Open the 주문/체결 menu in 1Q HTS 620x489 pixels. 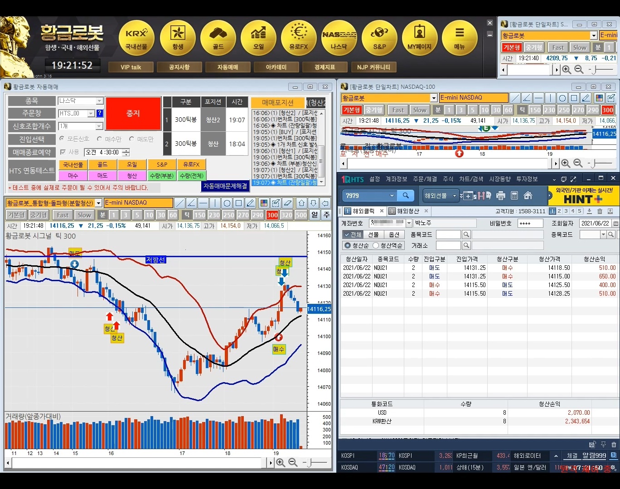(x=425, y=179)
